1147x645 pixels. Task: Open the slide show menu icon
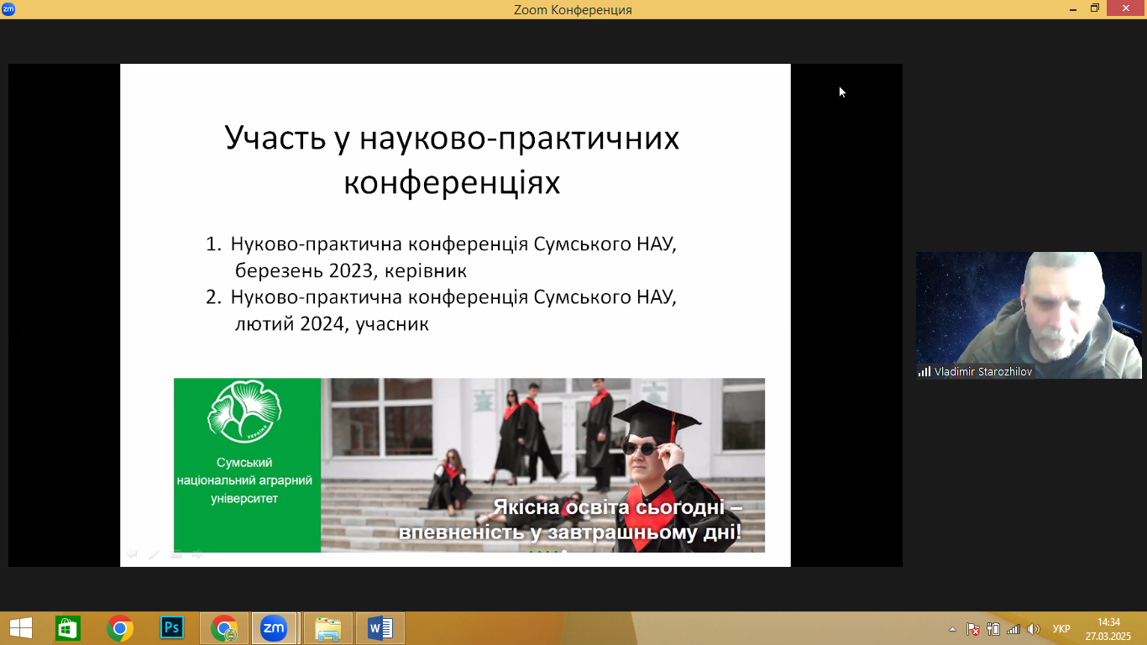176,554
